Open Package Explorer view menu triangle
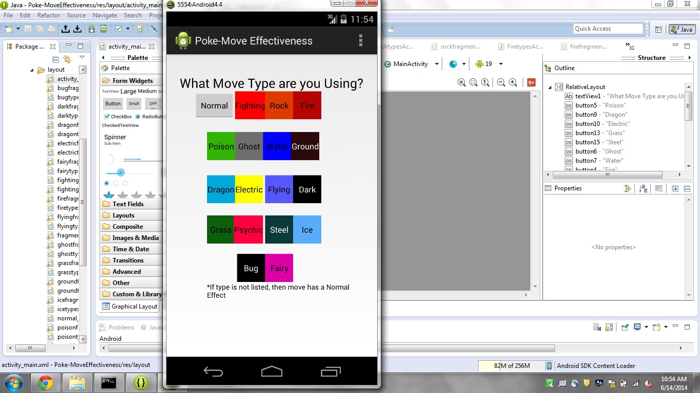 click(x=81, y=58)
